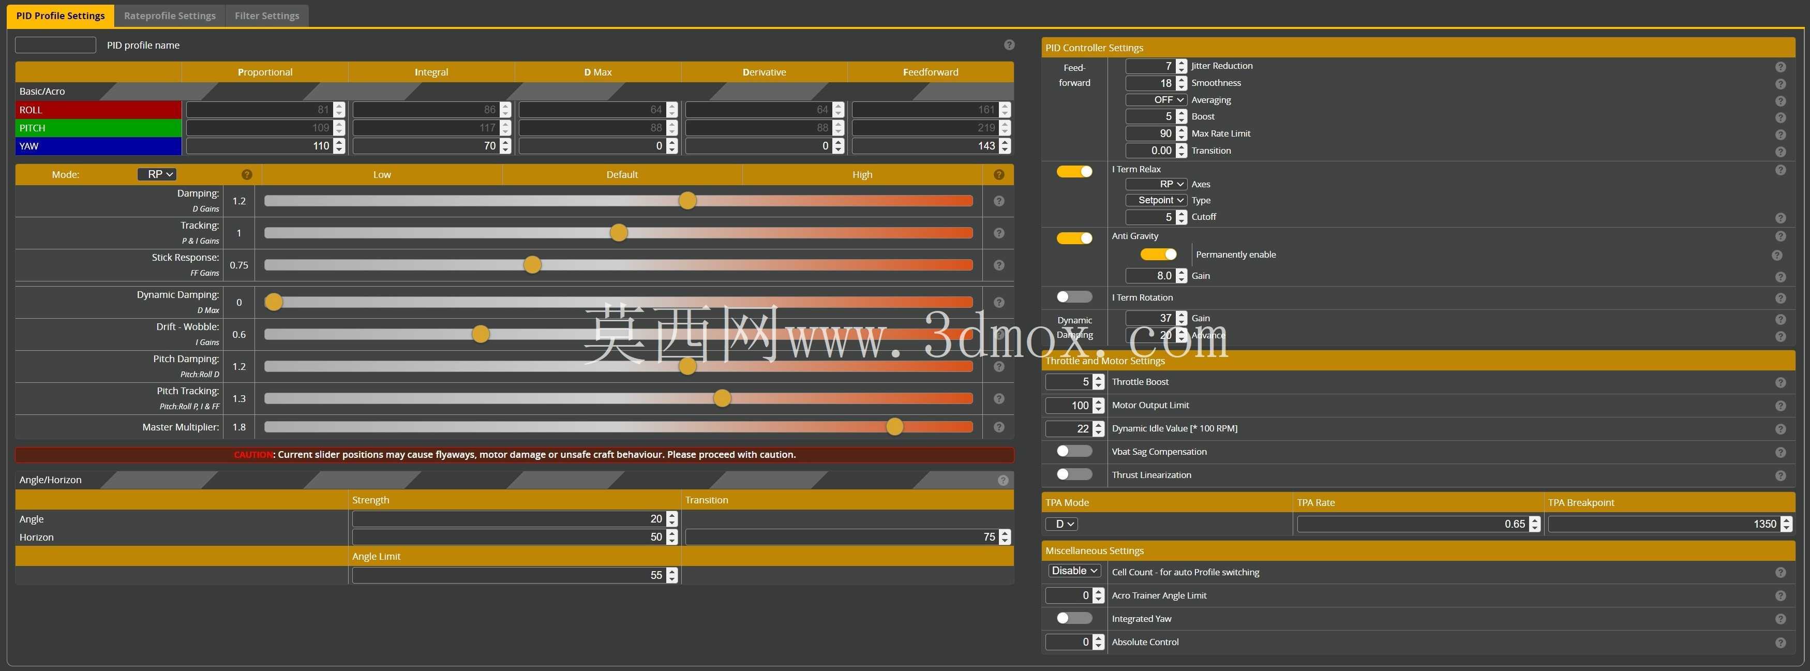
Task: Show help for Tracking slider
Action: coord(998,233)
